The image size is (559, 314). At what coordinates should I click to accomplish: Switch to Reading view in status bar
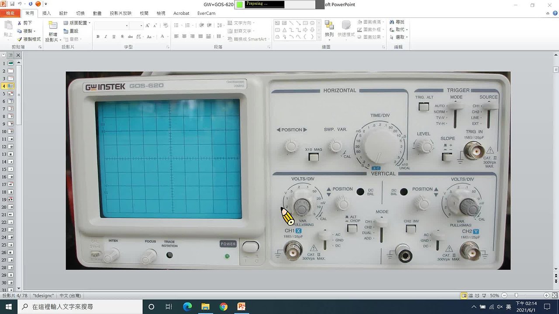point(477,296)
